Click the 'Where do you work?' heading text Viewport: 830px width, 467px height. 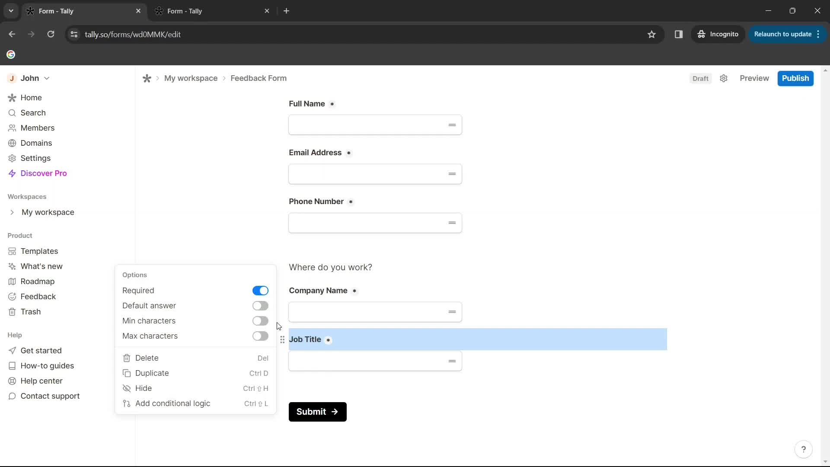coord(331,267)
